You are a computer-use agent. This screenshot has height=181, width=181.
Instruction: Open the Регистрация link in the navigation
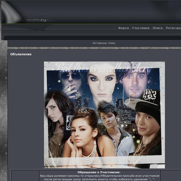click(173, 28)
